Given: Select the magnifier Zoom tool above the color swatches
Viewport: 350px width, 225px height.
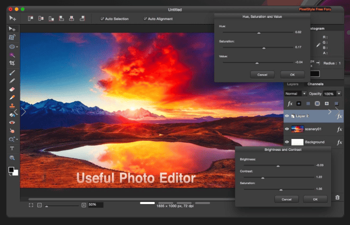Looking at the screenshot, I should pos(12,157).
